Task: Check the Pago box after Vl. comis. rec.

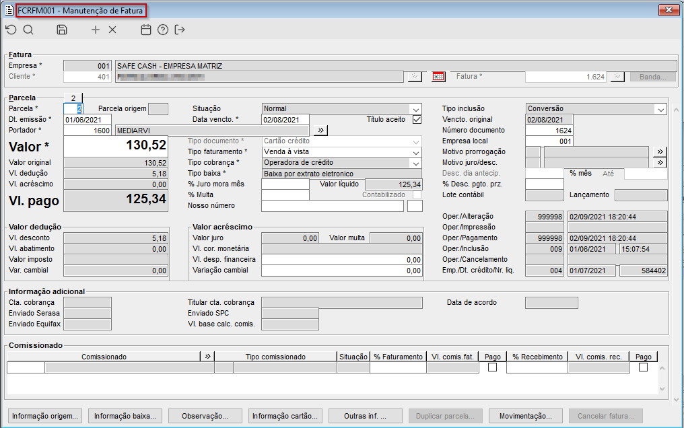Action: click(x=643, y=367)
